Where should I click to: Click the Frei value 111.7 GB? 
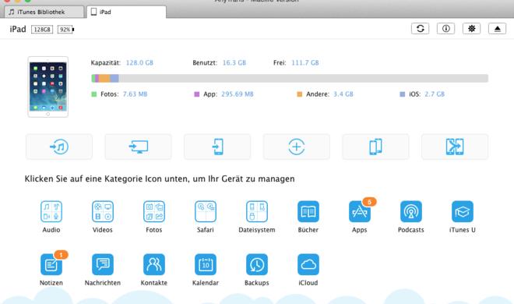pyautogui.click(x=305, y=62)
